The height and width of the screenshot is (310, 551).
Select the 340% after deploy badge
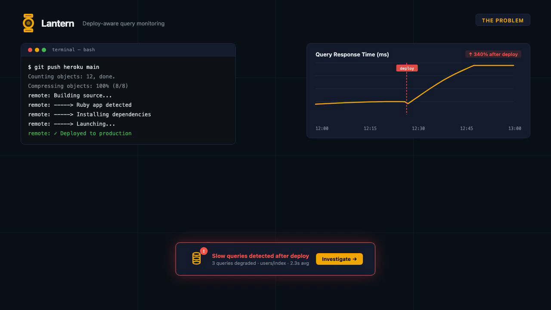[x=493, y=54]
